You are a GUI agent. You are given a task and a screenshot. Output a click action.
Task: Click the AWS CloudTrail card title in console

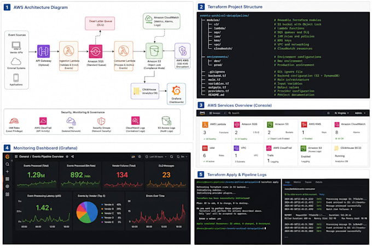(282, 148)
